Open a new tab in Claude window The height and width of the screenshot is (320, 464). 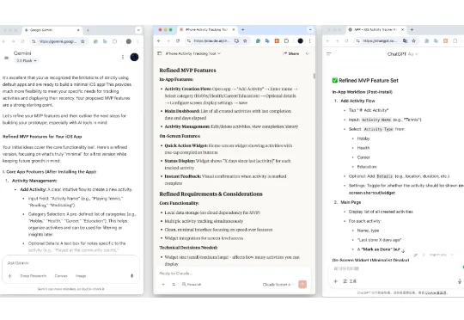tap(243, 29)
